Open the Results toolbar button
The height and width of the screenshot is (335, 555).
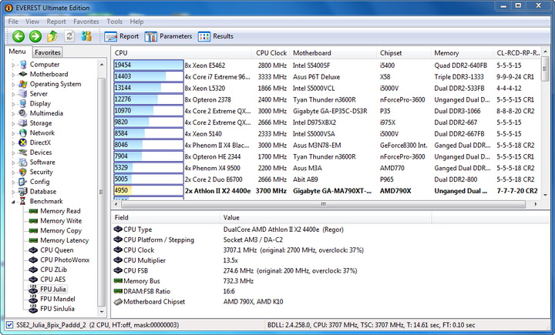click(x=216, y=36)
